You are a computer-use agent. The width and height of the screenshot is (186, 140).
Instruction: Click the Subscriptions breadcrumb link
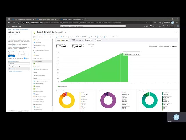tap(16, 29)
